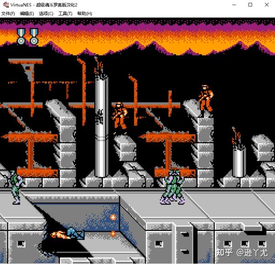
Task: Click the upper orange bullet near the blue wall
Action: pos(113,217)
